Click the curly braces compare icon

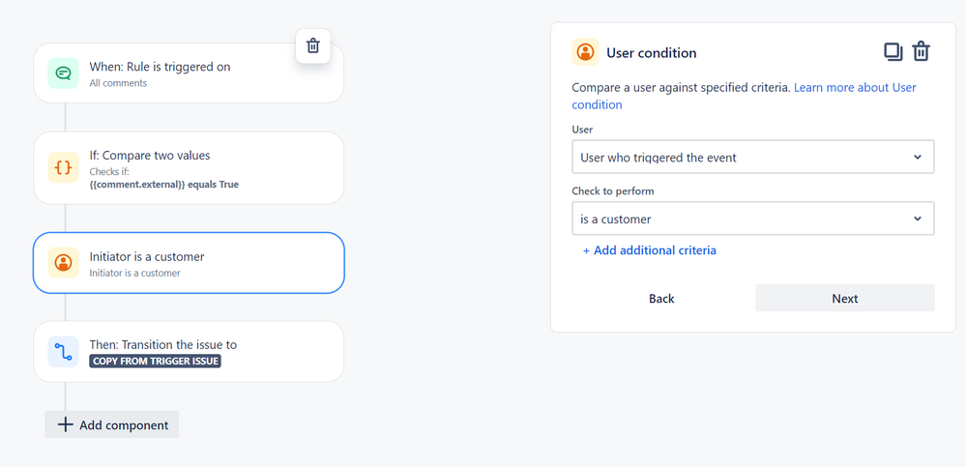[64, 168]
